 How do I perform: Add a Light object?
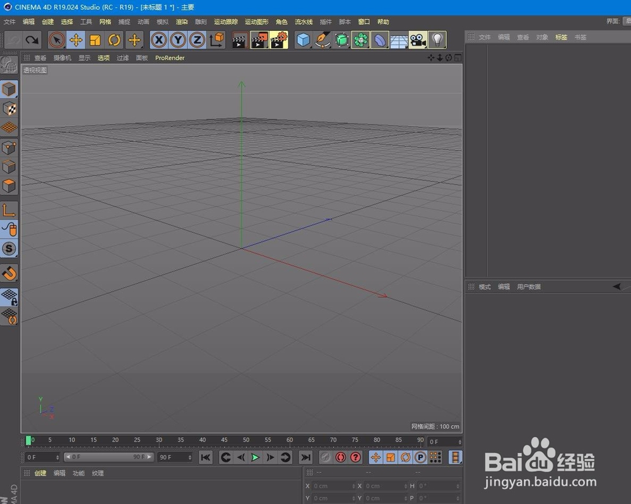coord(437,40)
